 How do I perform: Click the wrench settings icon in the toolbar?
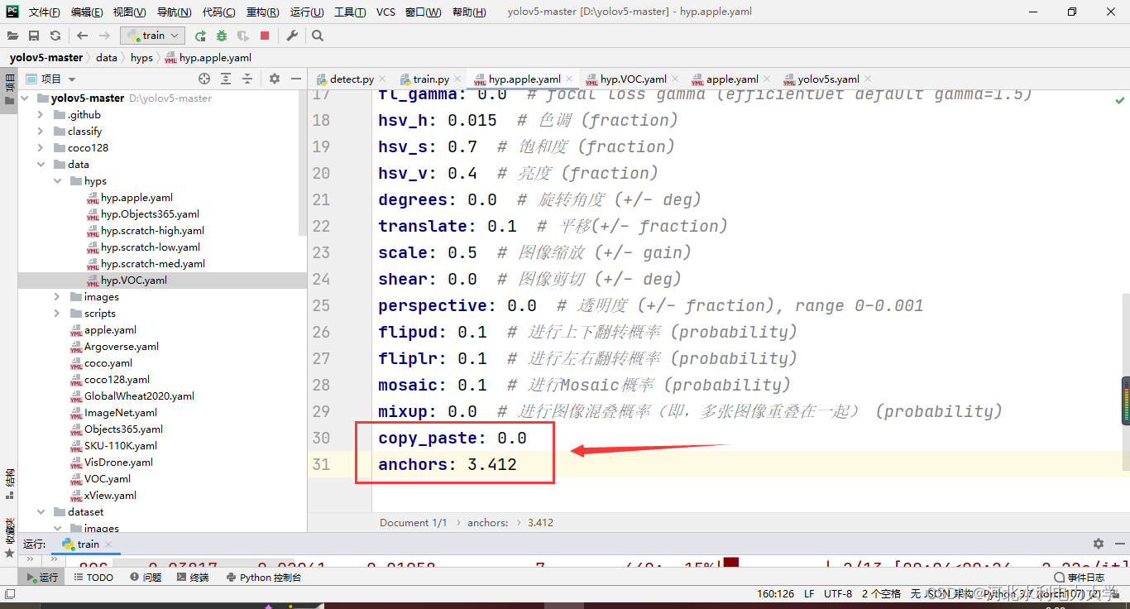point(292,36)
